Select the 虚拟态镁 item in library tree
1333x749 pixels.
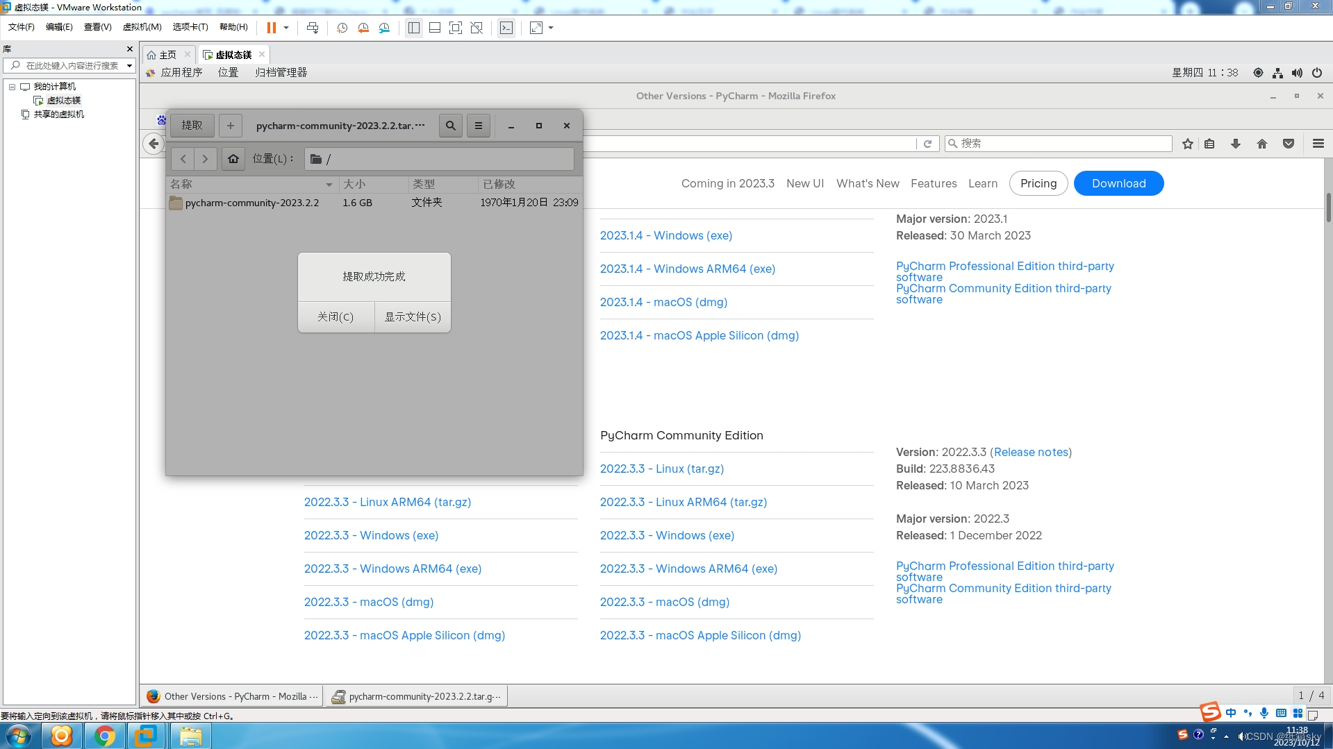(x=63, y=101)
